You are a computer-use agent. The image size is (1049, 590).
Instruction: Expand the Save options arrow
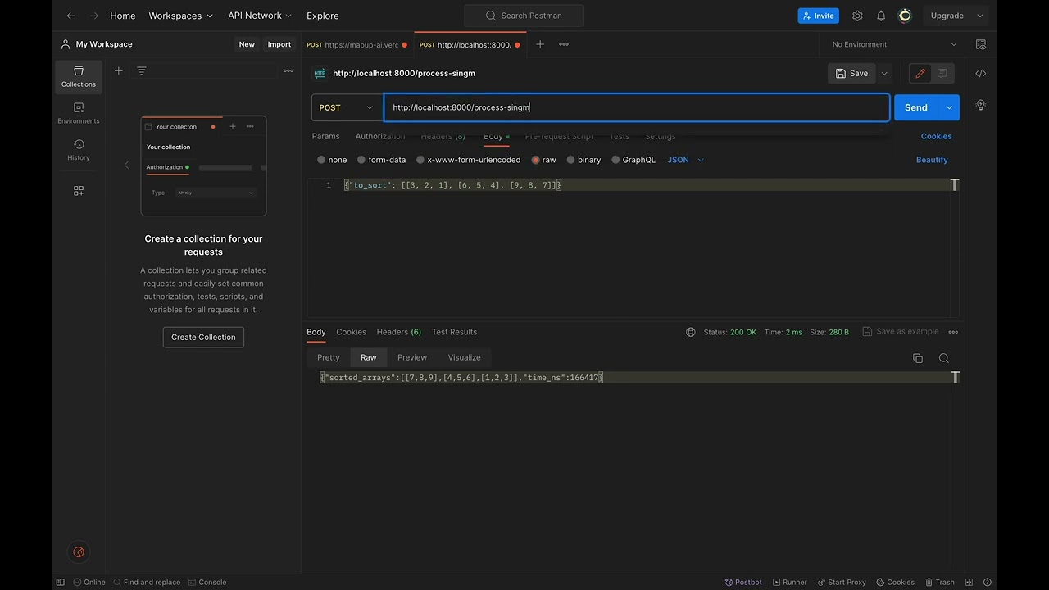884,74
